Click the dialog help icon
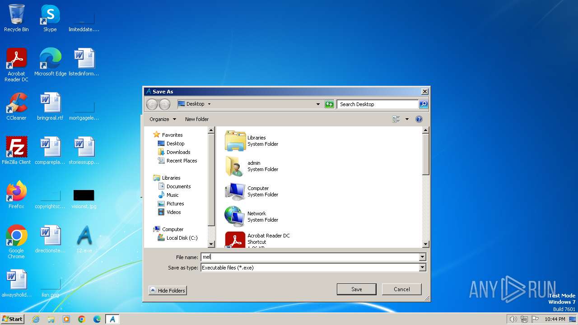 tap(419, 119)
